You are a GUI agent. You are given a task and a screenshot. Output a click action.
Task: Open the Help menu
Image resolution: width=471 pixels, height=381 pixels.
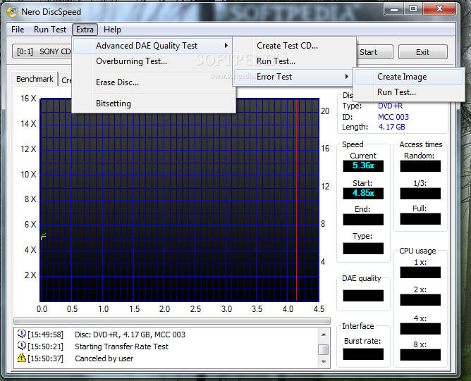click(x=112, y=30)
